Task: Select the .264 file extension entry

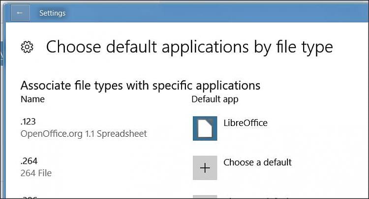Action: [29, 161]
